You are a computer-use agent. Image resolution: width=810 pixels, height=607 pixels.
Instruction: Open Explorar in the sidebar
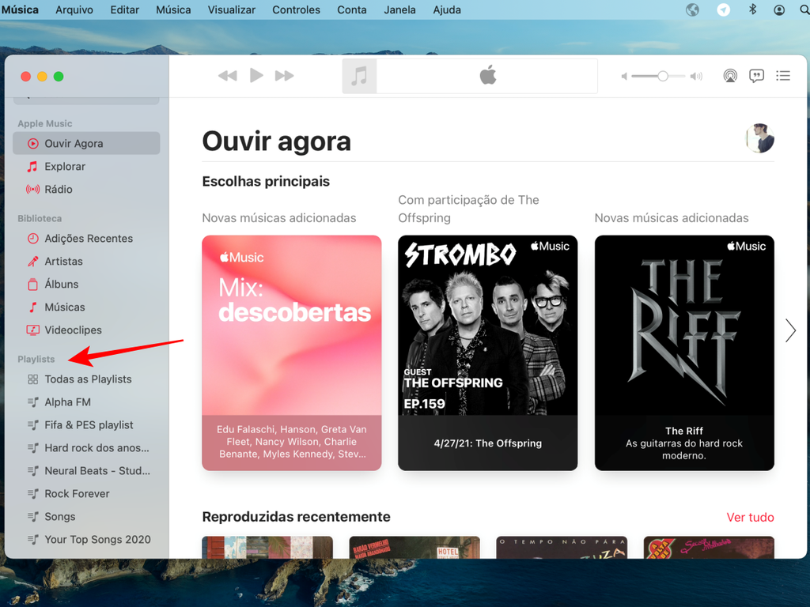click(x=86, y=166)
